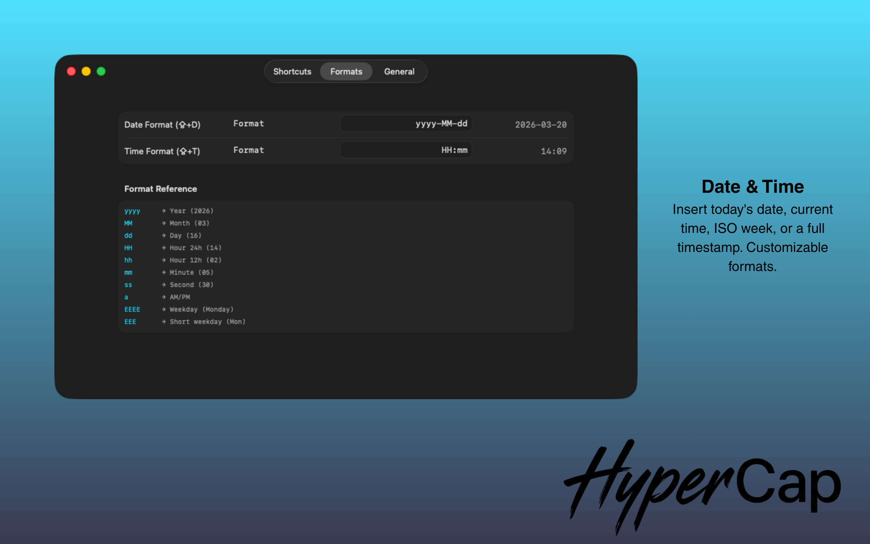Viewport: 870px width, 544px height.
Task: Click the HyperCap logo
Action: point(702,486)
